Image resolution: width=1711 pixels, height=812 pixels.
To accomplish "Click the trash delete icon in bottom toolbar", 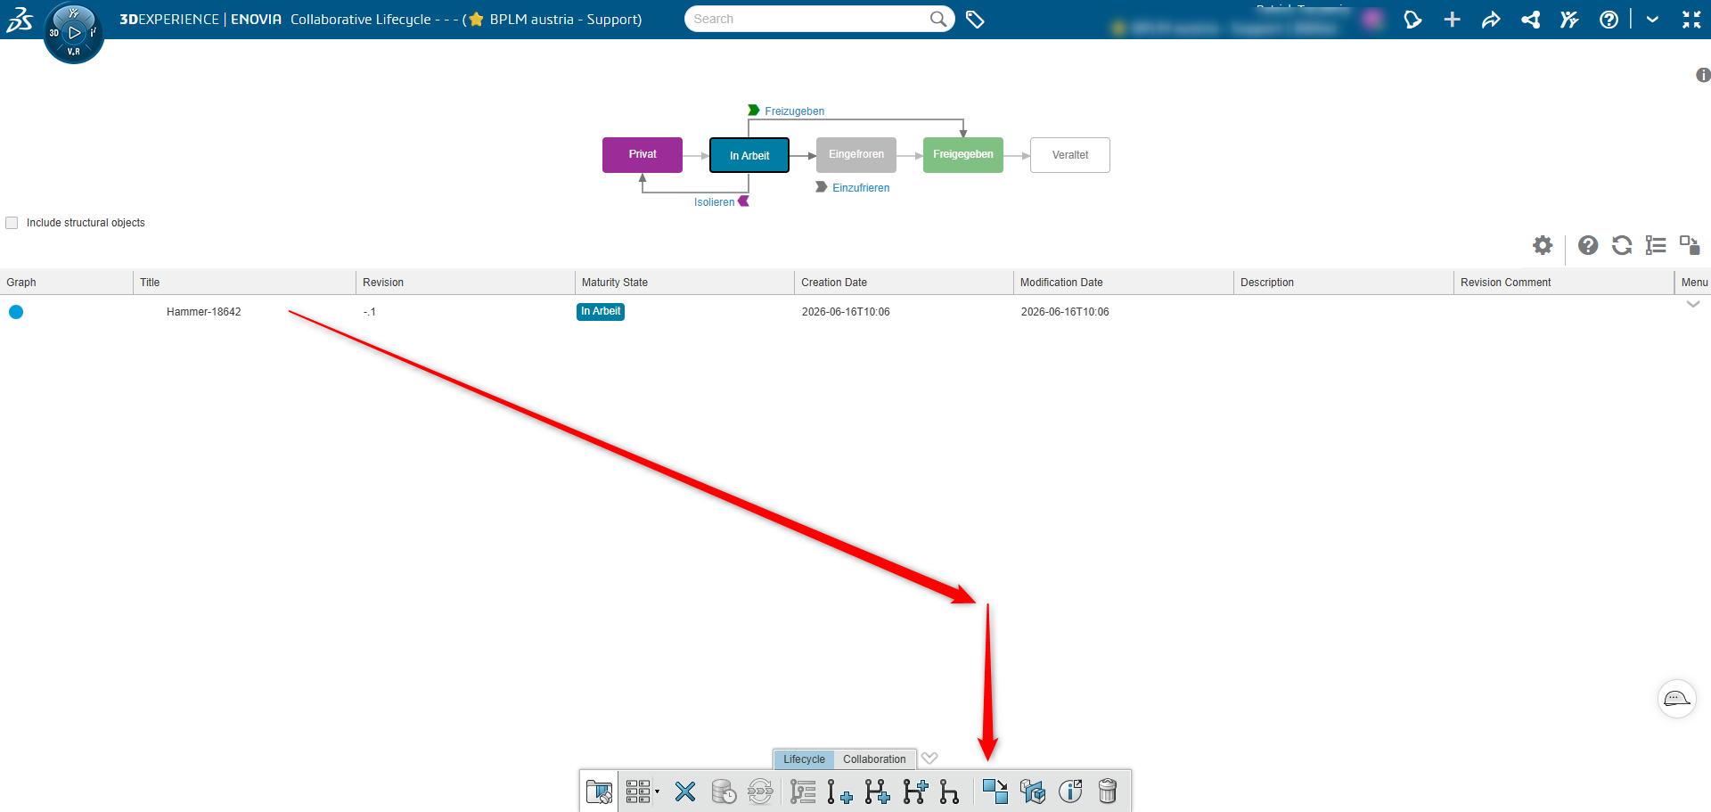I will pyautogui.click(x=1107, y=791).
